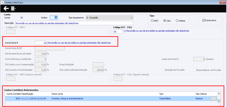This screenshot has height=107, width=227.
Task: Close the Contas Lalur/Lacs window
Action: pos(223,2)
